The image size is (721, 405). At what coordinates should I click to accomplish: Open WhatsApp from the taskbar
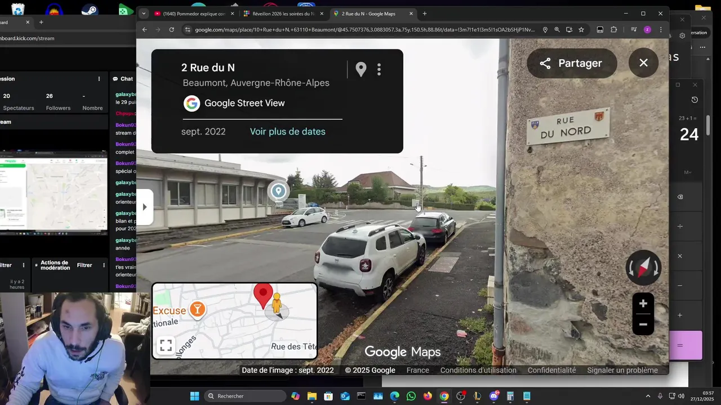point(411,396)
